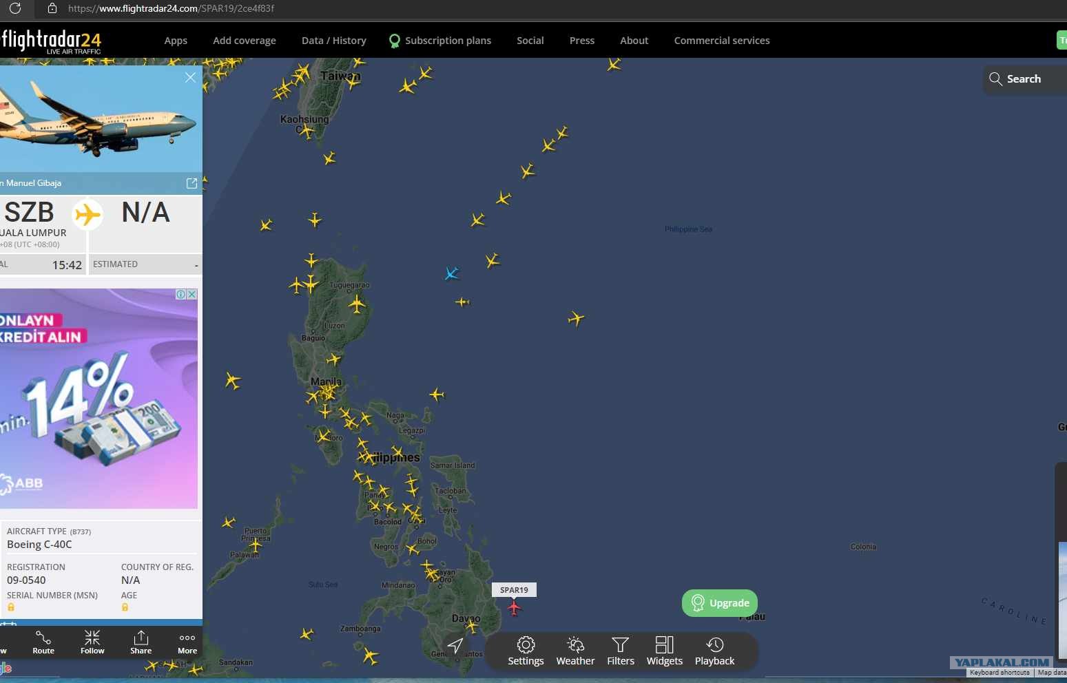Click the 15:42 departure time

(x=67, y=265)
